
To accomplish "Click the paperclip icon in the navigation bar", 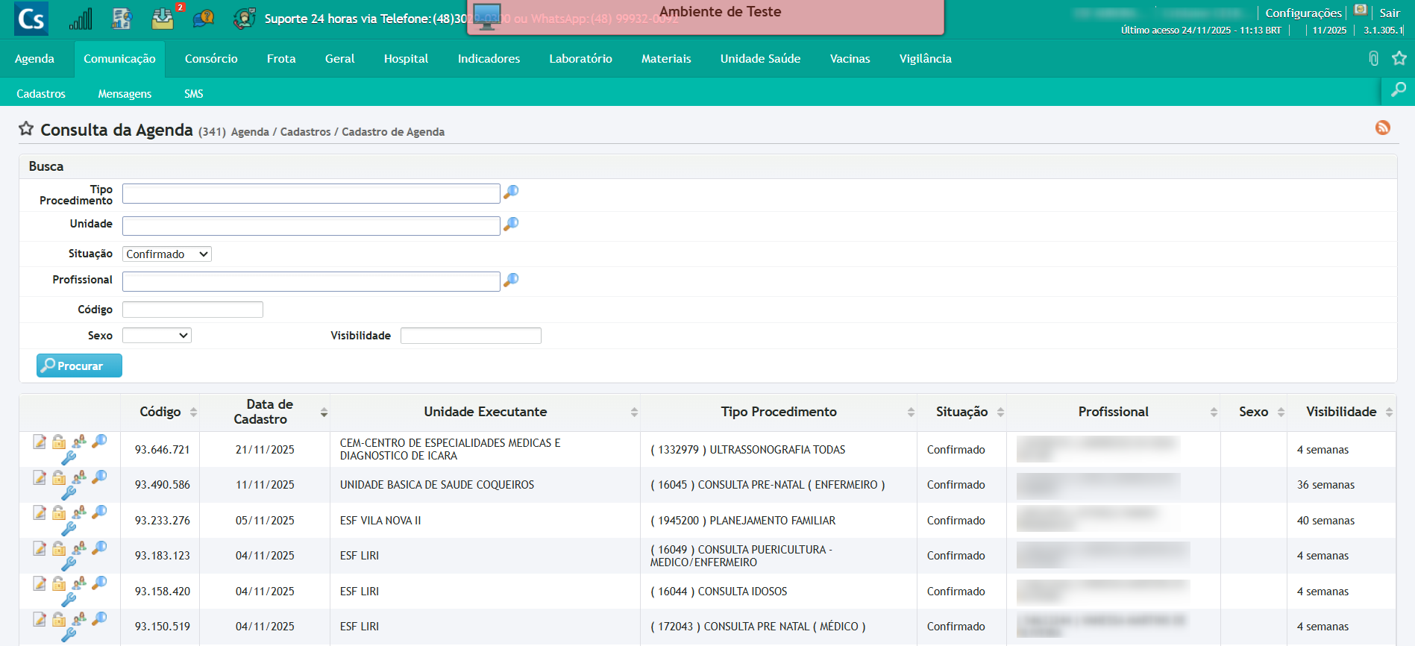I will coord(1373,58).
